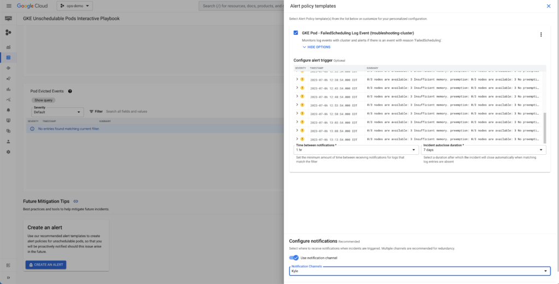This screenshot has height=284, width=559.
Task: Click the Filter label in Pod Evicted Events
Action: coord(99,111)
